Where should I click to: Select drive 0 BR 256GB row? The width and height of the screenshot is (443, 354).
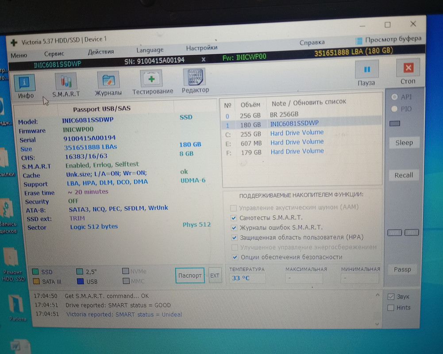tap(301, 115)
